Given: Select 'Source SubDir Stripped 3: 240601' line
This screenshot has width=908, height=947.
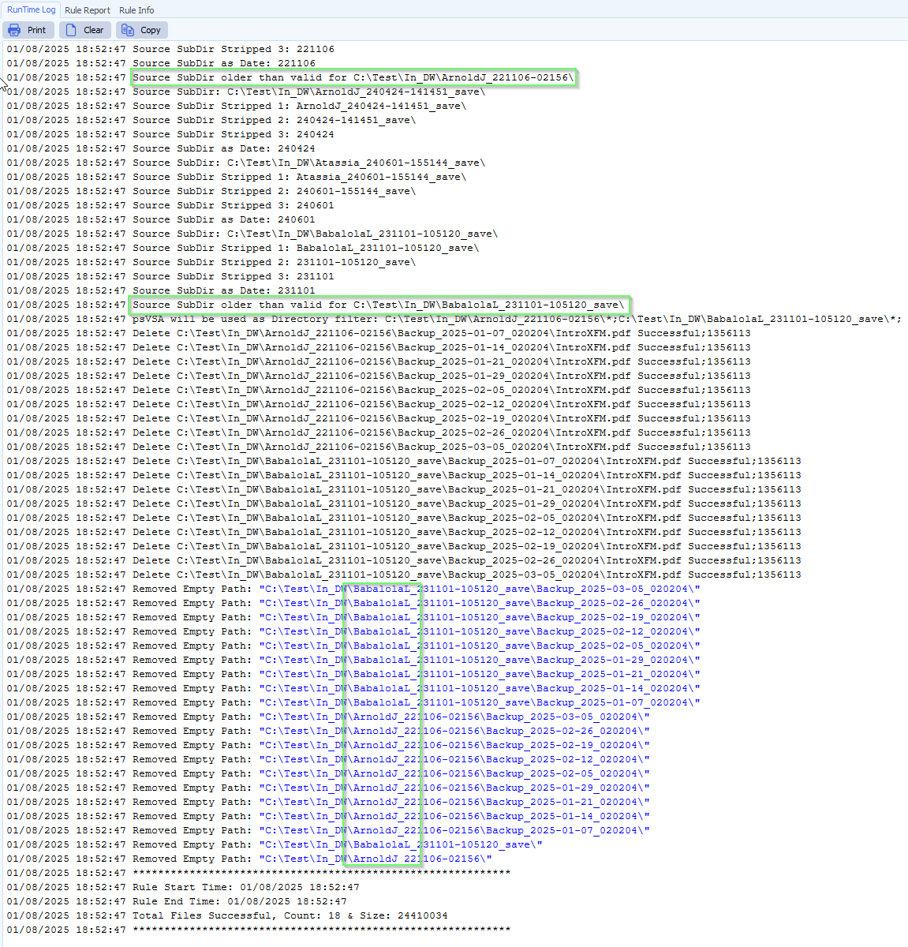Looking at the screenshot, I should 170,205.
